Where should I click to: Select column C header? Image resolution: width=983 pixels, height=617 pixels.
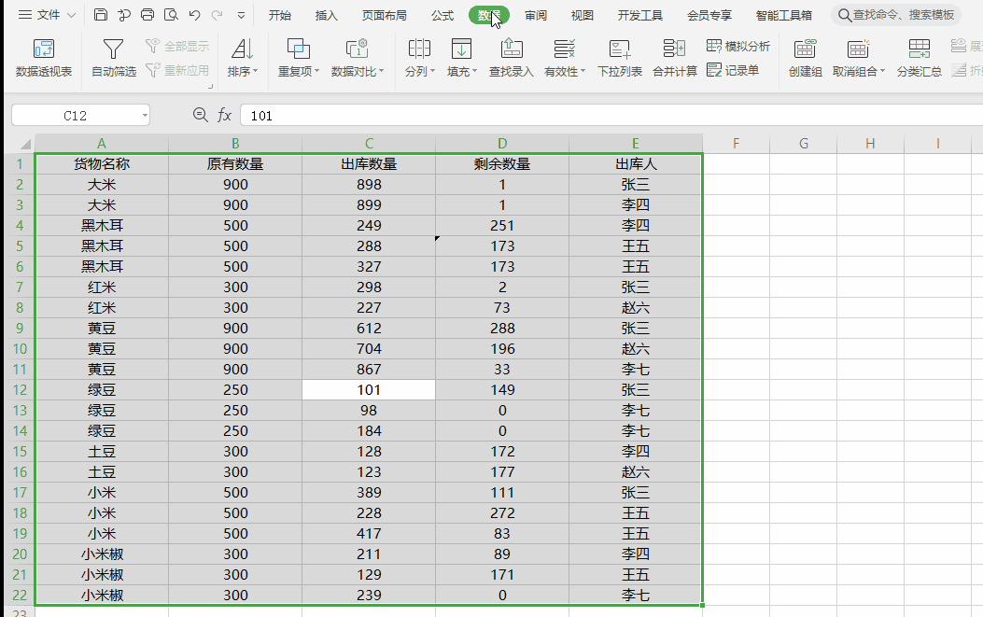[369, 144]
